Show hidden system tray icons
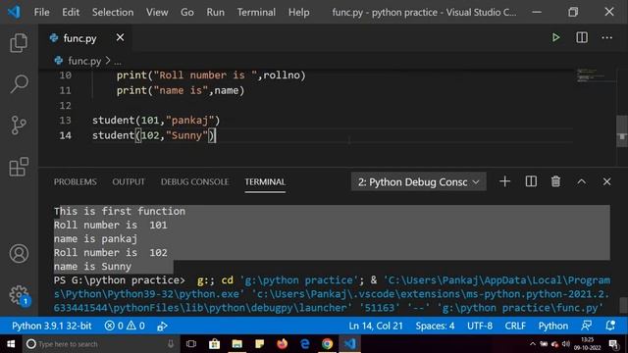 pyautogui.click(x=532, y=344)
